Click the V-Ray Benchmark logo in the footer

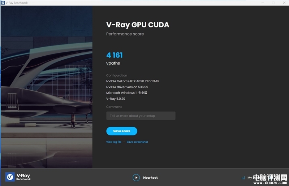pyautogui.click(x=18, y=177)
